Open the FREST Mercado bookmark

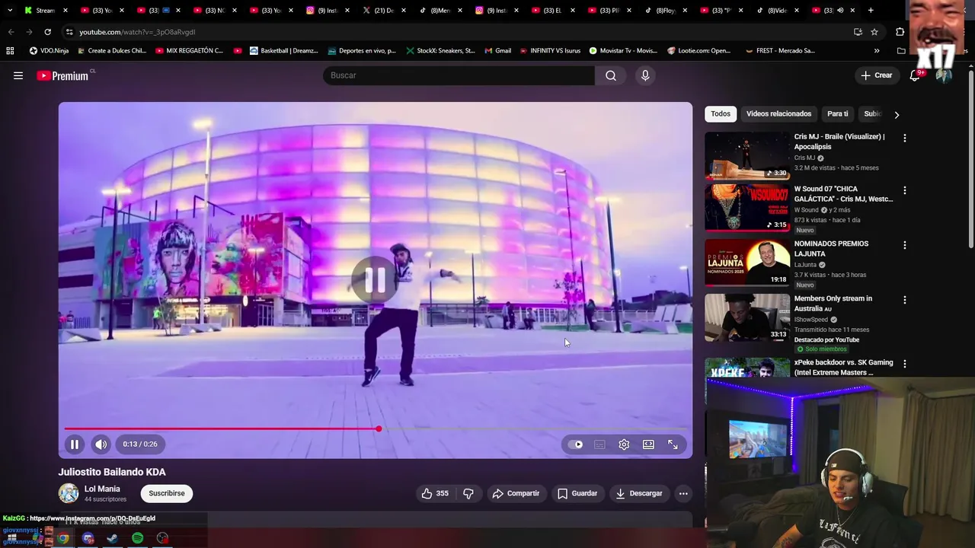click(x=779, y=51)
